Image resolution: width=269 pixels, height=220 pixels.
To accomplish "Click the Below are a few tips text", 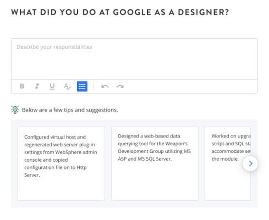I will click(x=70, y=110).
